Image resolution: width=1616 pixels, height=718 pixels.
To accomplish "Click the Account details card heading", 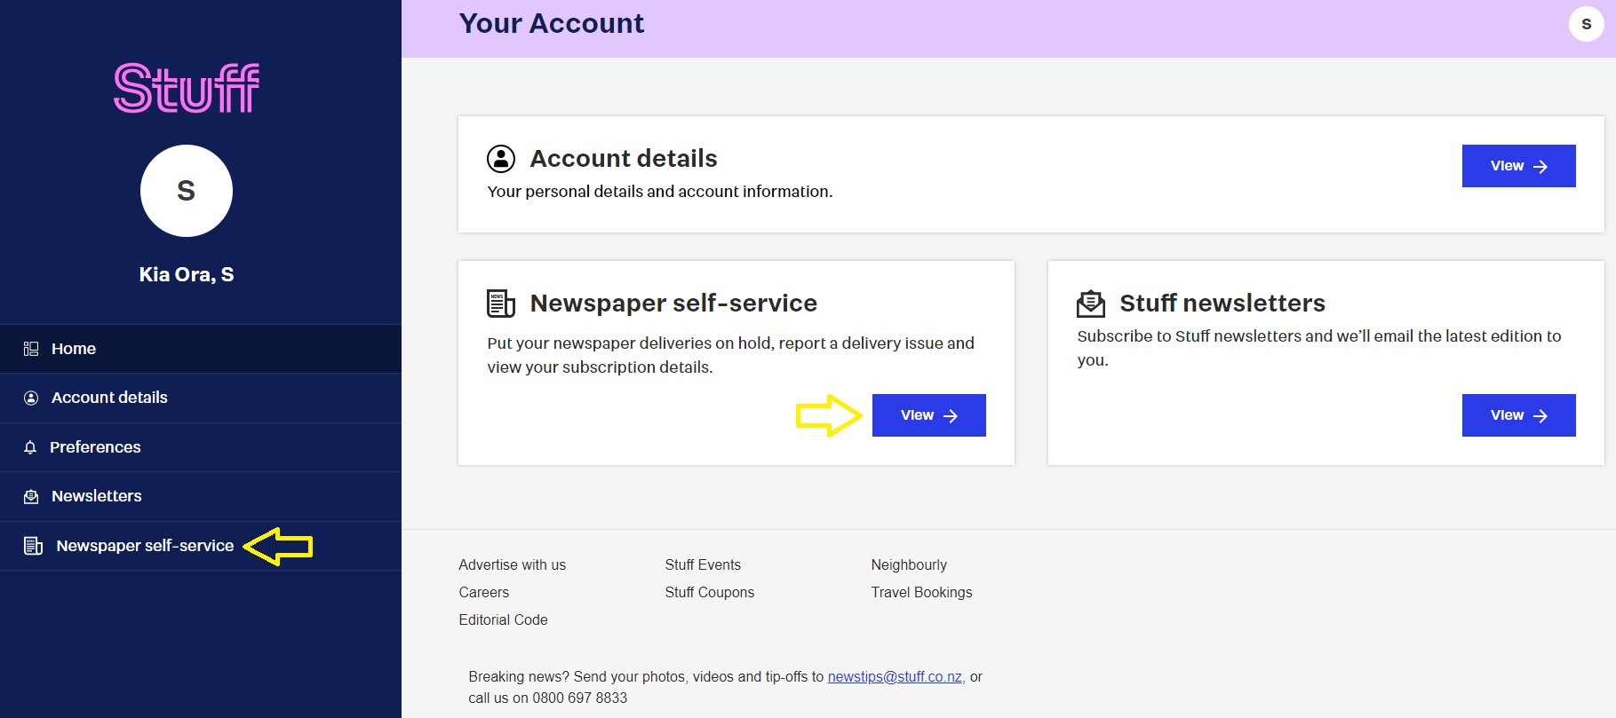I will click(x=624, y=159).
